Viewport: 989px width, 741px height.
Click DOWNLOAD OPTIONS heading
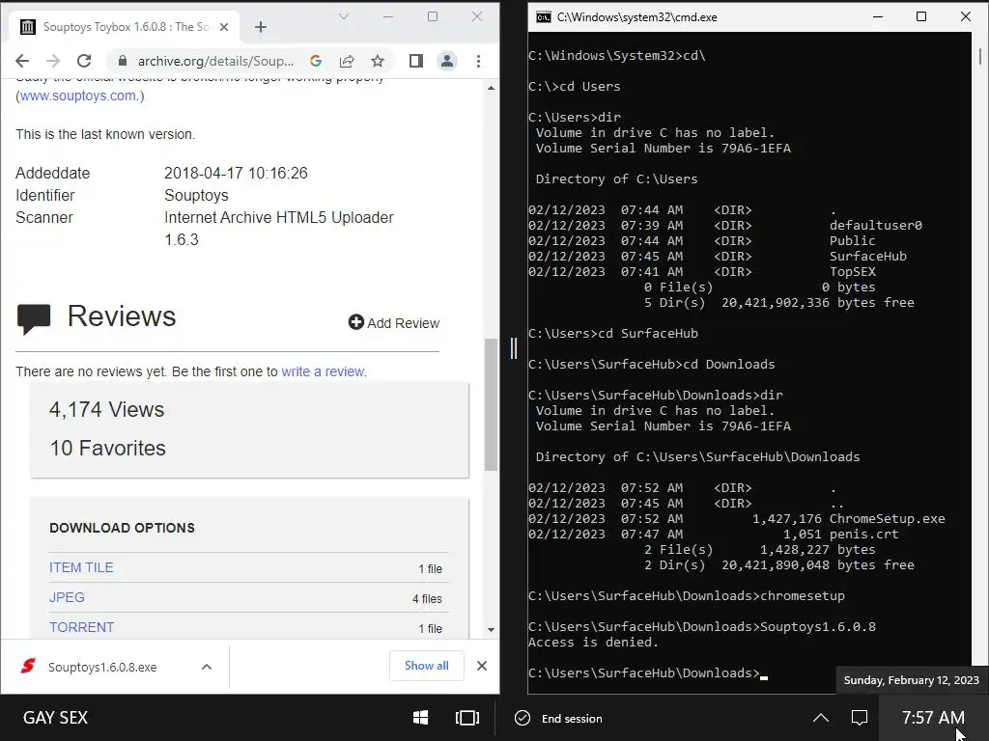123,528
